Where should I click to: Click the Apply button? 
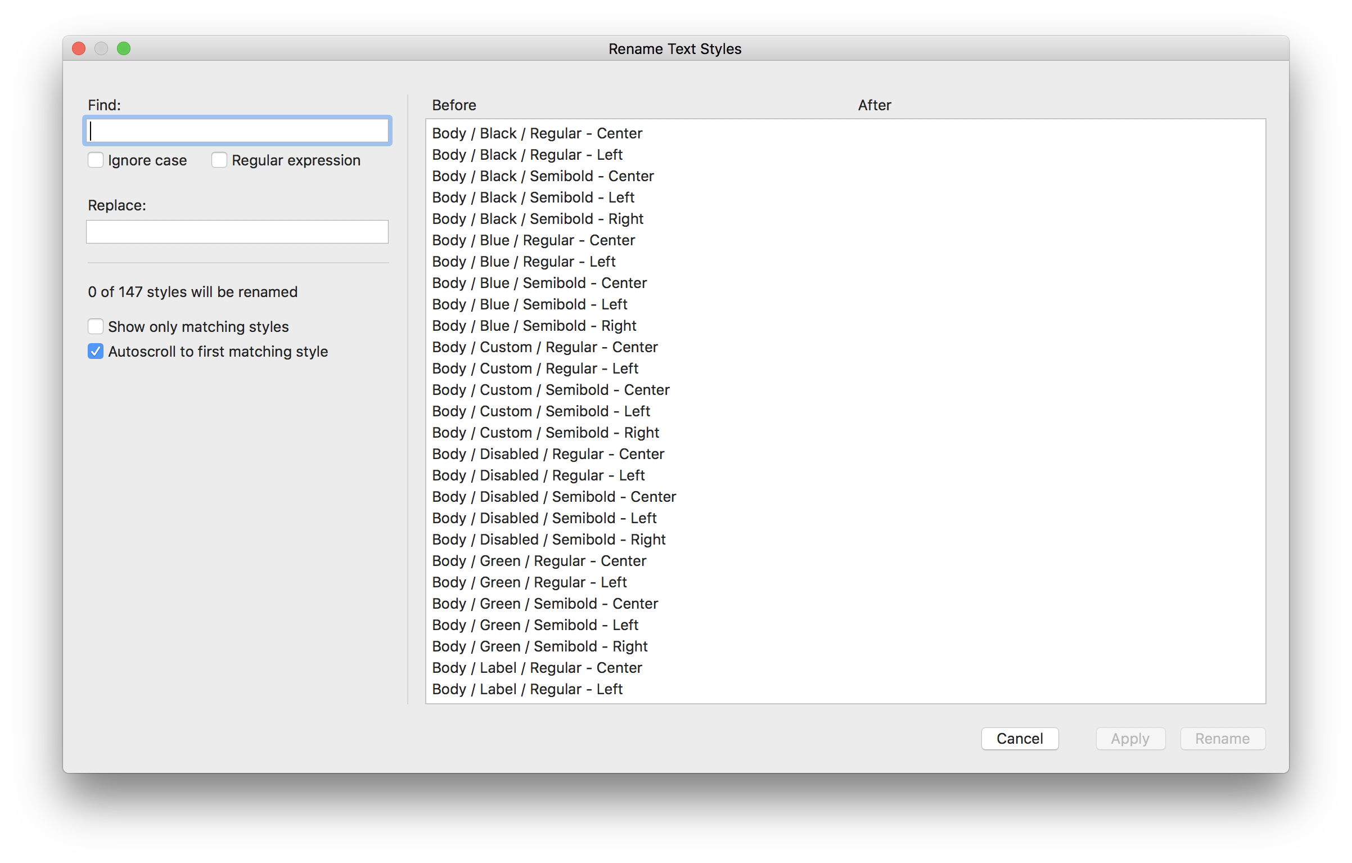[x=1130, y=739]
